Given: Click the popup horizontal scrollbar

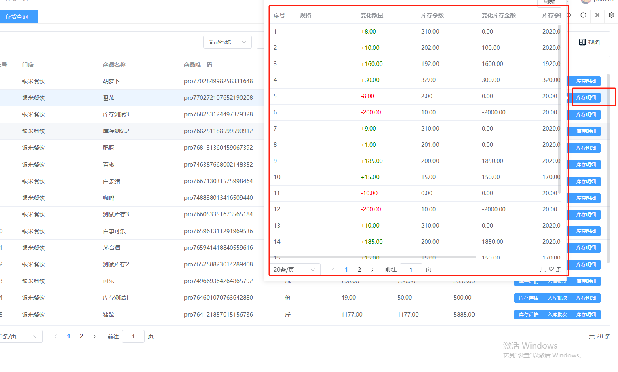Looking at the screenshot, I should [x=372, y=257].
